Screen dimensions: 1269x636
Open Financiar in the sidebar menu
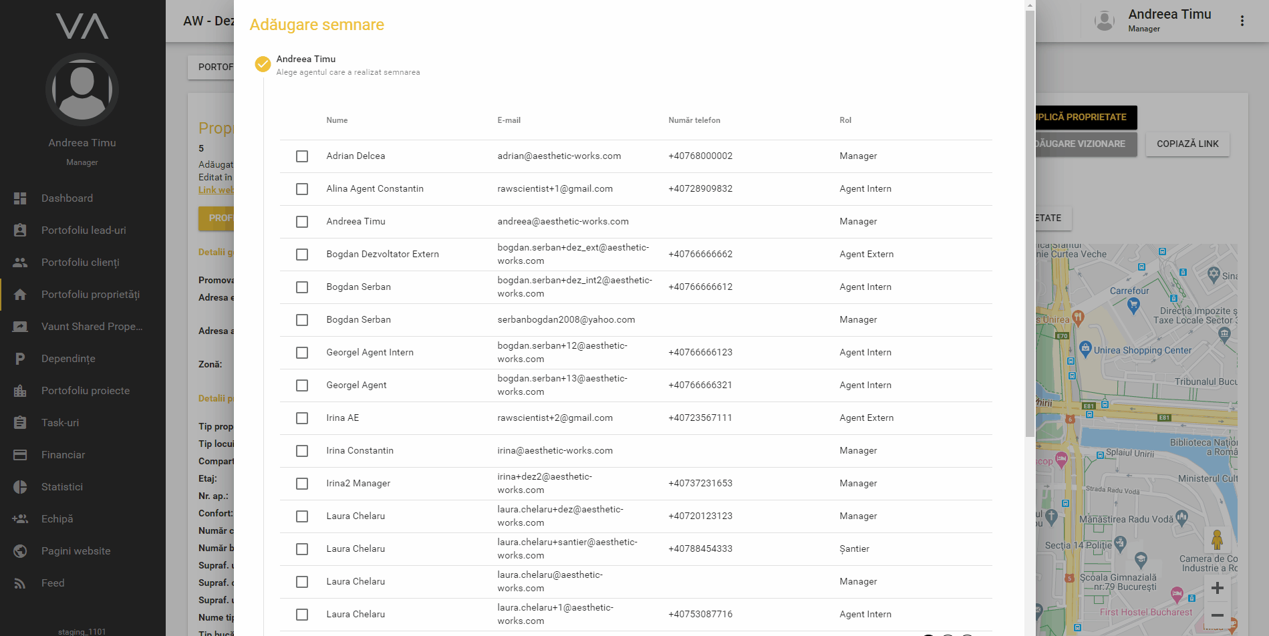(63, 455)
